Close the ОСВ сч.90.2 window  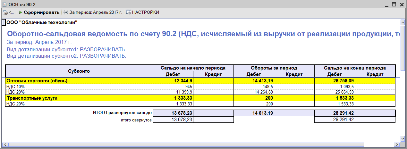[401, 4]
